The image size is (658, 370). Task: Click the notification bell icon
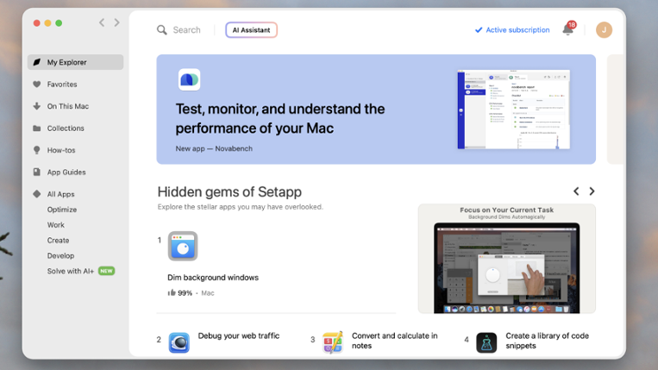(567, 30)
